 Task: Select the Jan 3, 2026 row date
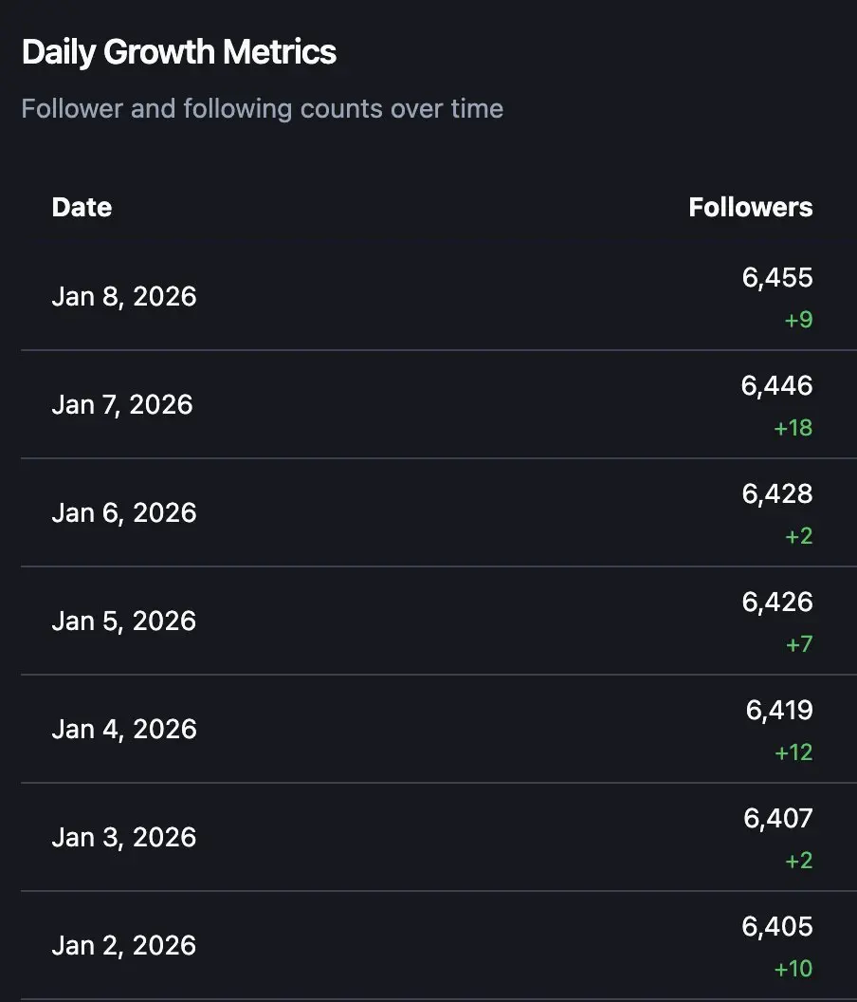pos(124,837)
